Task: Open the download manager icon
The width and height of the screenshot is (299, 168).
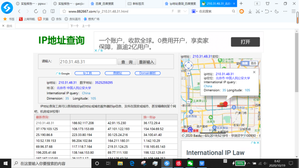Action: (x=250, y=12)
